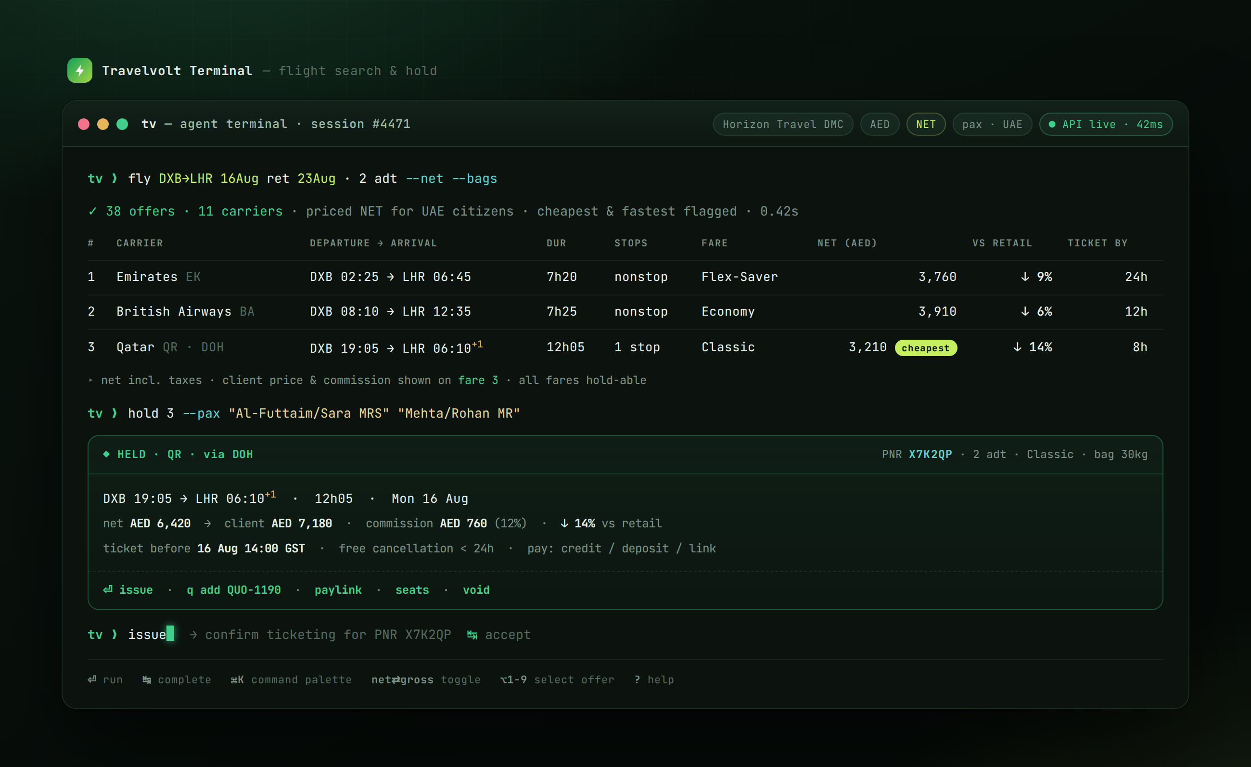
Task: Click the net⇄gross toggle hint
Action: 426,680
